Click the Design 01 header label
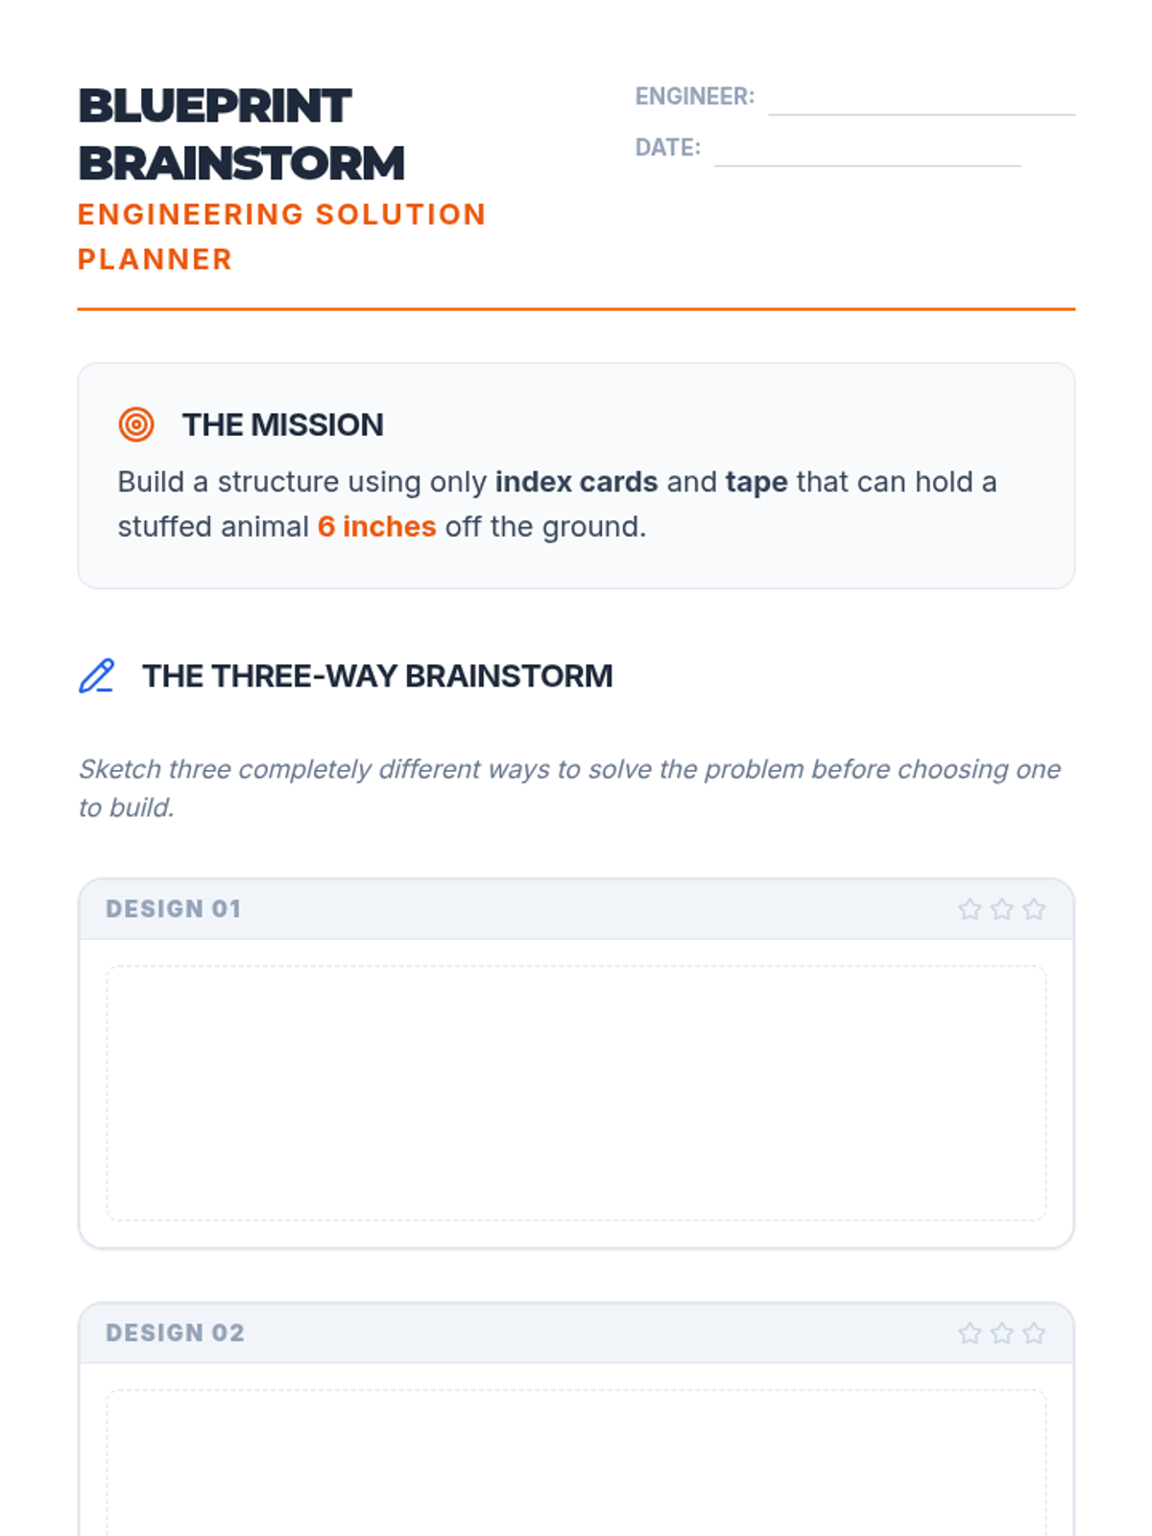 [x=174, y=909]
